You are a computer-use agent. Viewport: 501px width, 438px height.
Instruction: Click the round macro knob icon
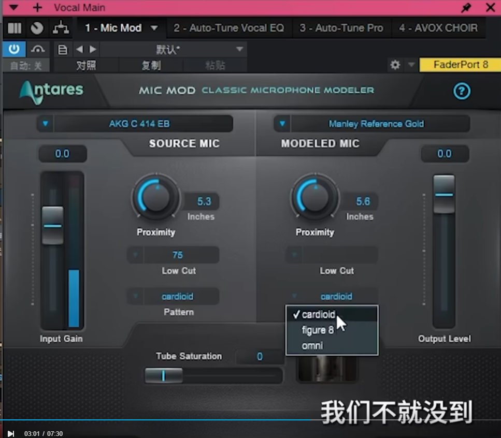tap(37, 28)
